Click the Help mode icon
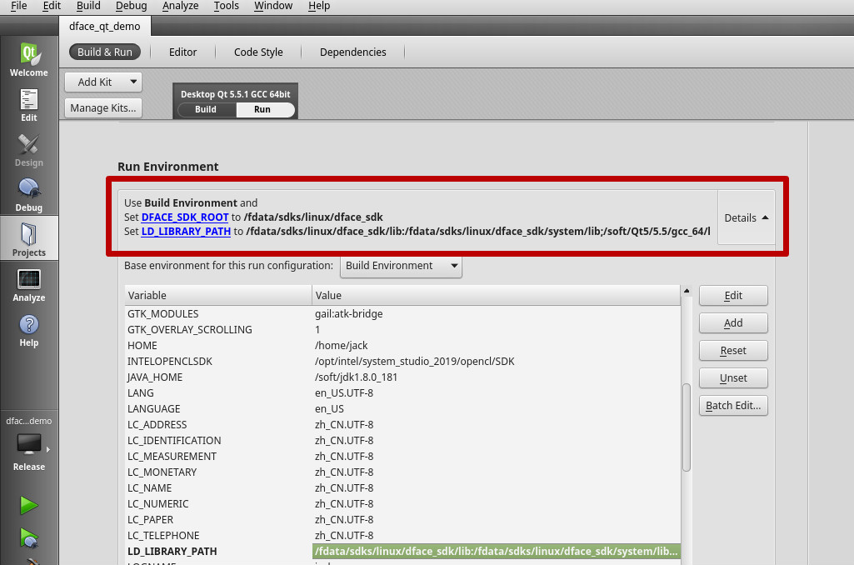Screen dimensions: 854x565 coord(29,330)
